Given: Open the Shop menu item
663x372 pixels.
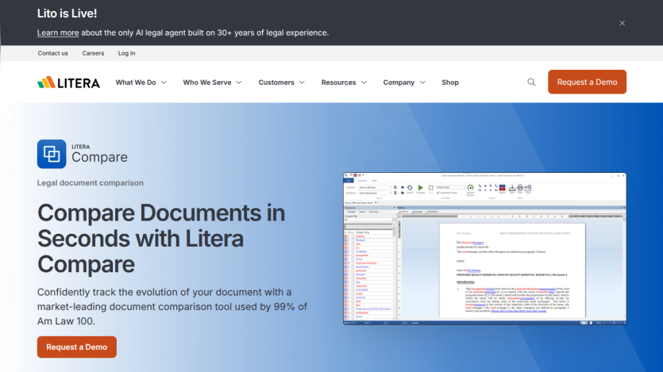Looking at the screenshot, I should click(x=450, y=82).
